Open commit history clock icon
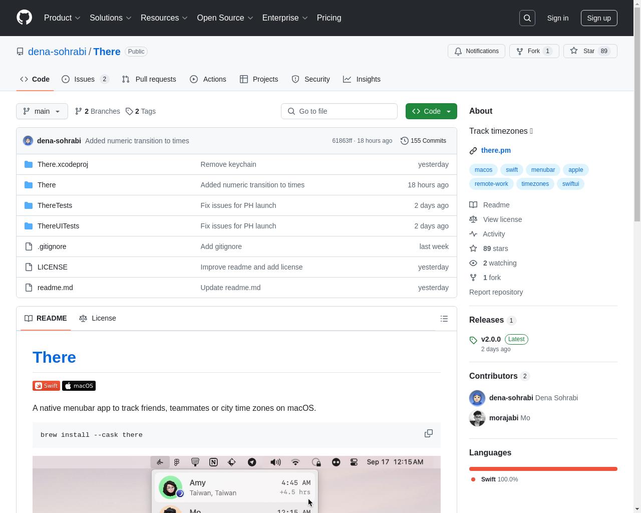The height and width of the screenshot is (513, 641). [405, 141]
